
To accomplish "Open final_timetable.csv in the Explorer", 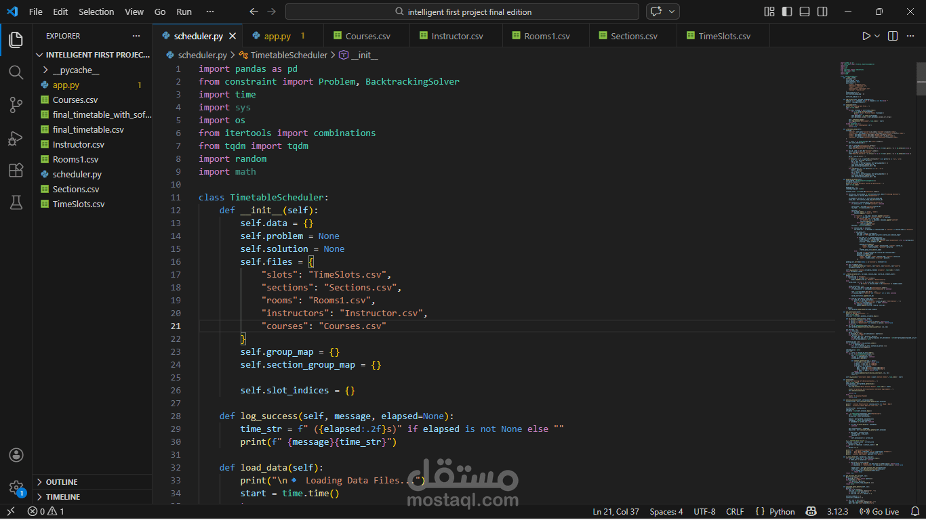I will (92, 129).
